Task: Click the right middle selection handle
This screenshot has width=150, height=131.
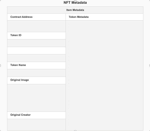Action: 149,65
